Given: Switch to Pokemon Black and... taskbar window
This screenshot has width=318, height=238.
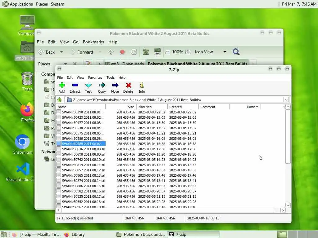Looking at the screenshot, I should coord(141,234).
